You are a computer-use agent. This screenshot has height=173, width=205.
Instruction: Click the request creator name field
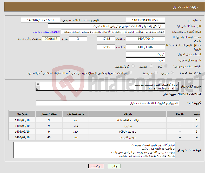pos(113,32)
